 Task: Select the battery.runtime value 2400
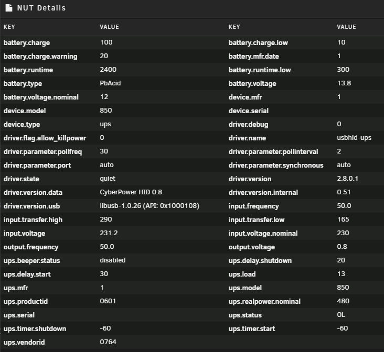click(x=108, y=70)
